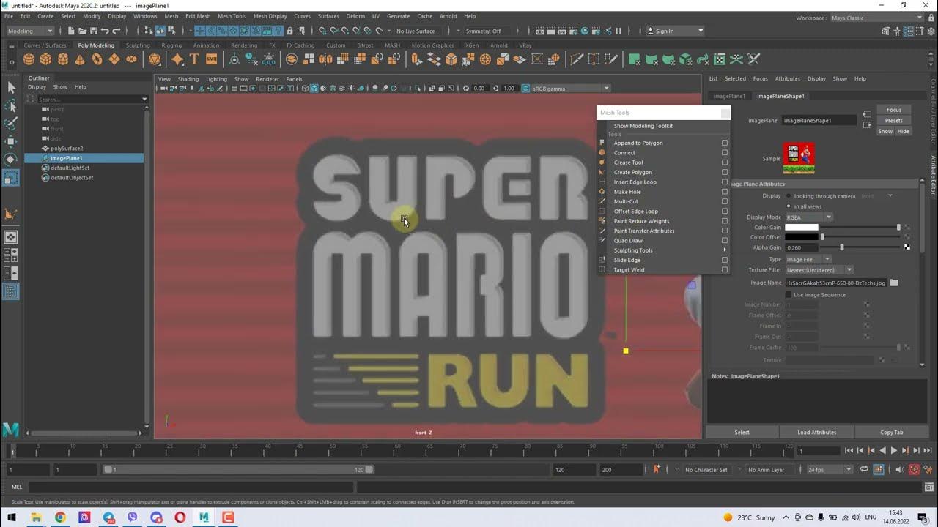Create a polygon disc from the shelf
Image resolution: width=938 pixels, height=527 pixels.
tap(131, 59)
